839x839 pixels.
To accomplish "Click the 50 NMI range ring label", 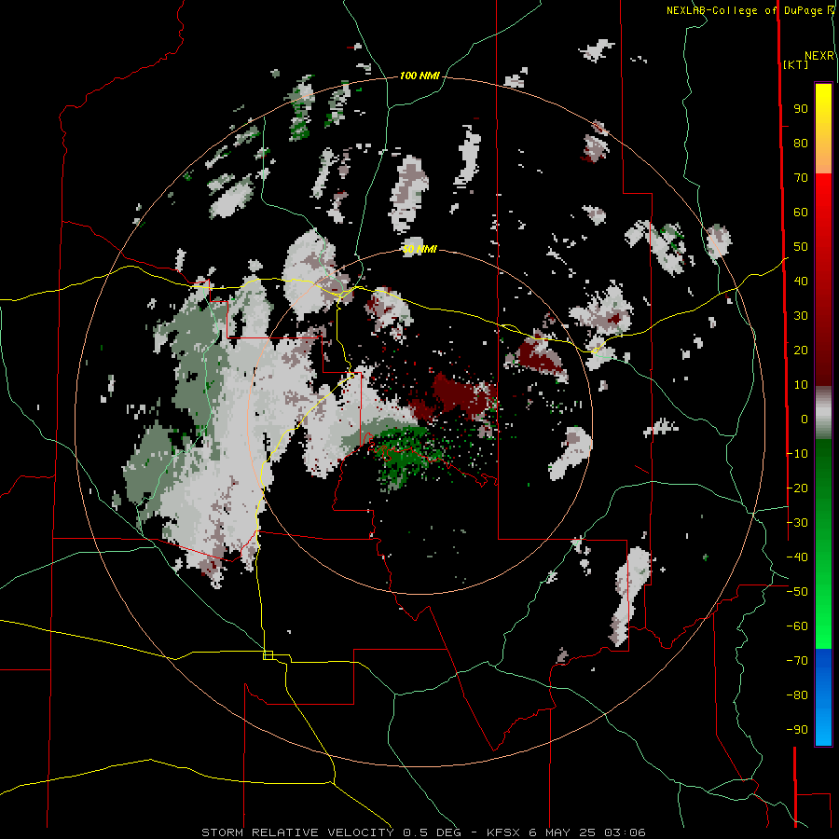I will click(x=419, y=249).
